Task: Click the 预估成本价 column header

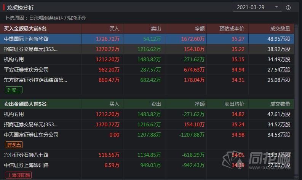Action: click(x=232, y=29)
